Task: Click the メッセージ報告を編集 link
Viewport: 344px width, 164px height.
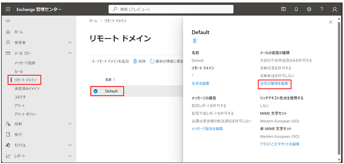Action: pyautogui.click(x=207, y=129)
